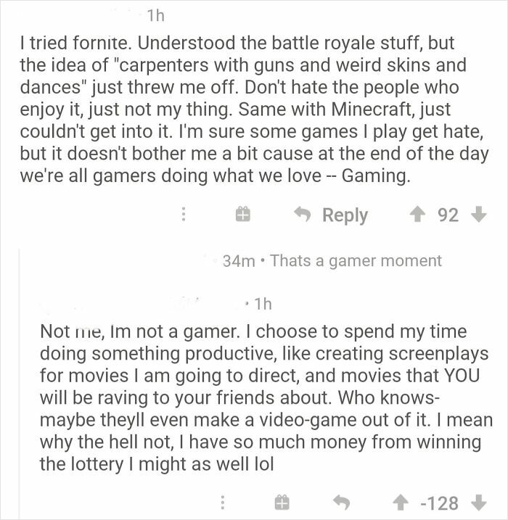
Task: Open the 1h timestamp of the fortnite comment
Action: 155,15
